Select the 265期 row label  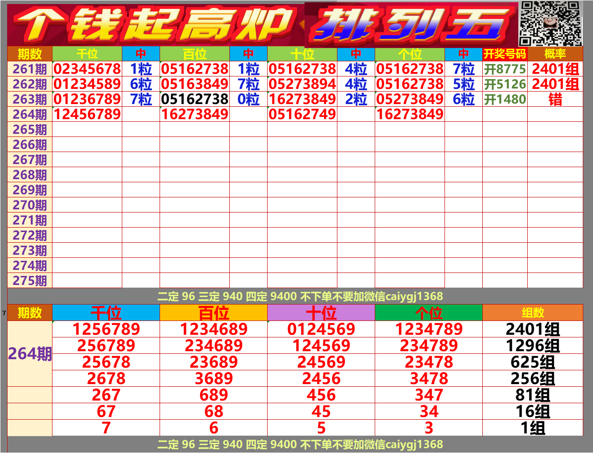click(29, 129)
